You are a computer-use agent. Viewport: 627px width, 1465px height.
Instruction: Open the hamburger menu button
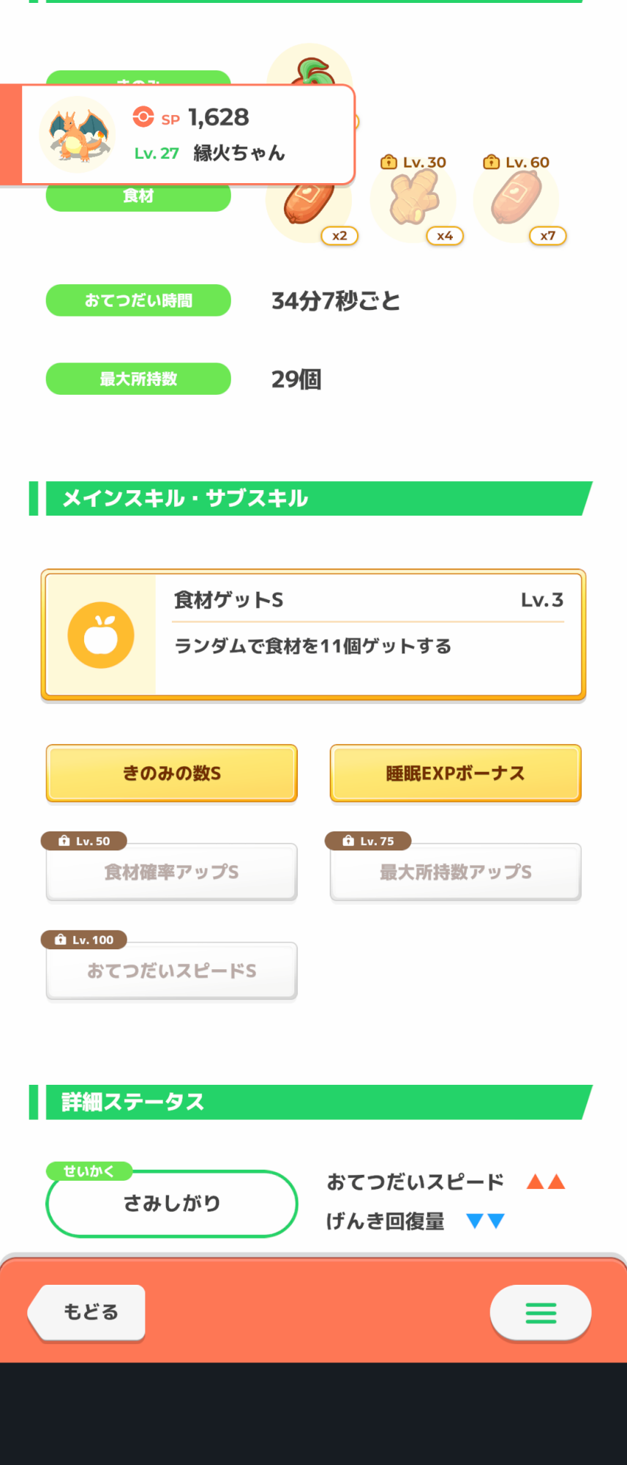[x=541, y=1313]
